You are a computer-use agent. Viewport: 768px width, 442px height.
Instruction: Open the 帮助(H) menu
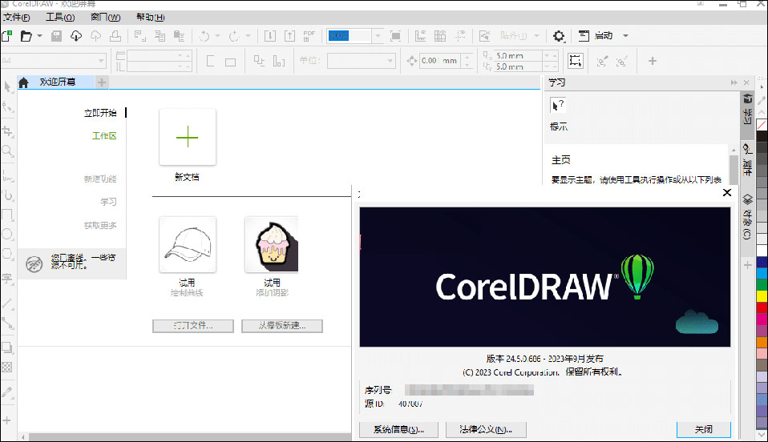(x=151, y=17)
